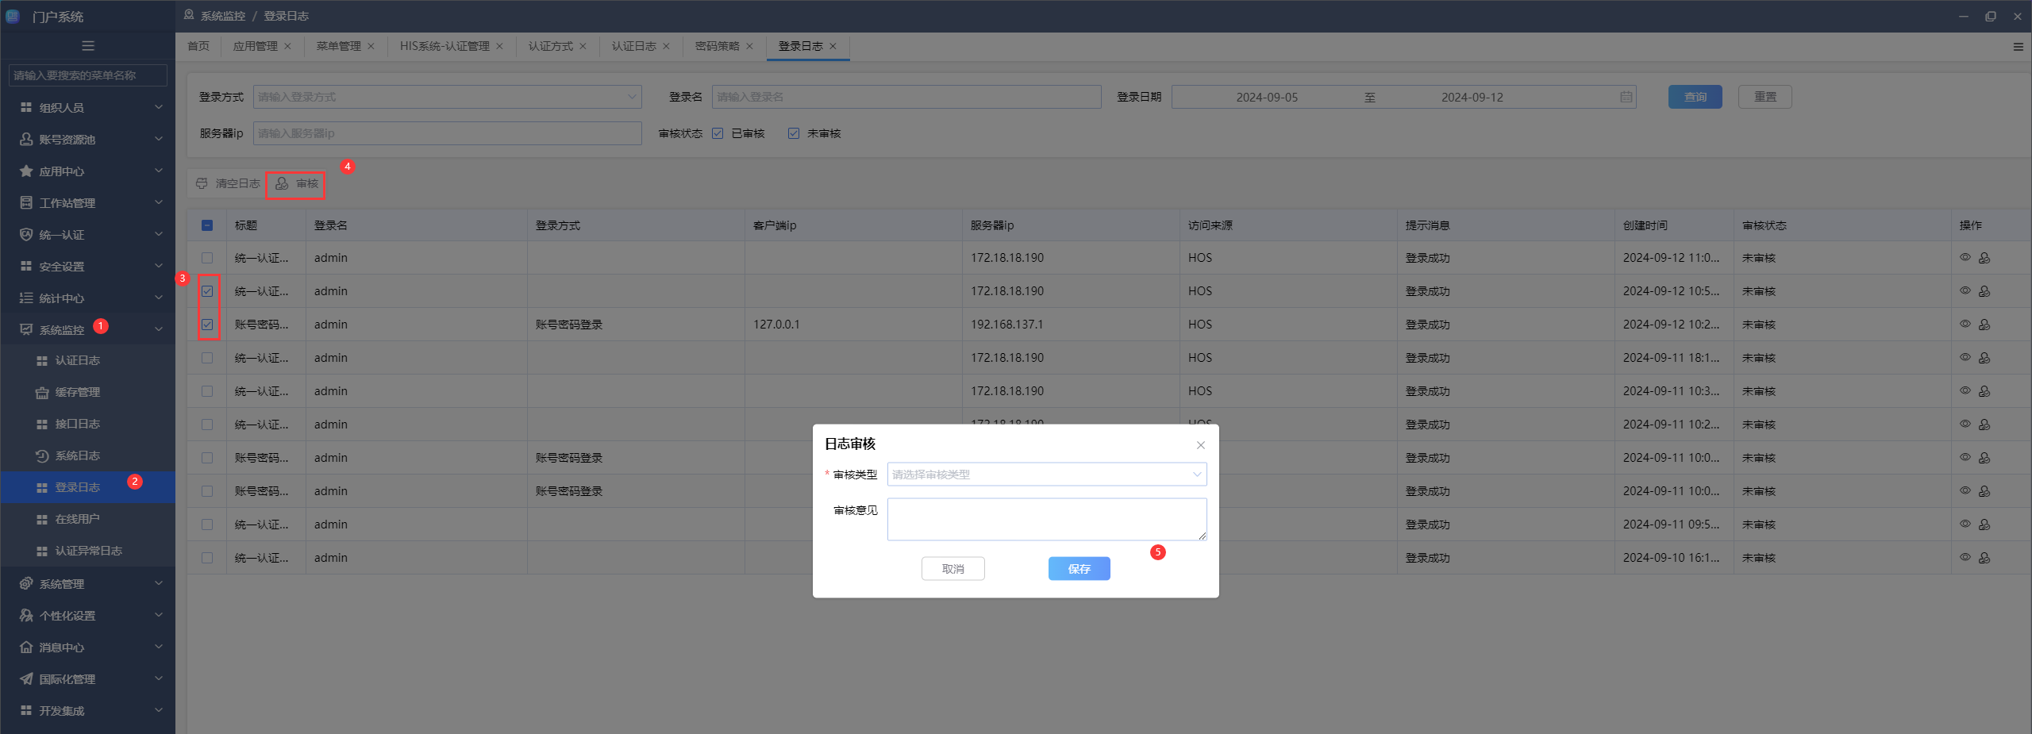Toggle the 已审核 checkbox
2032x734 pixels.
pos(718,133)
